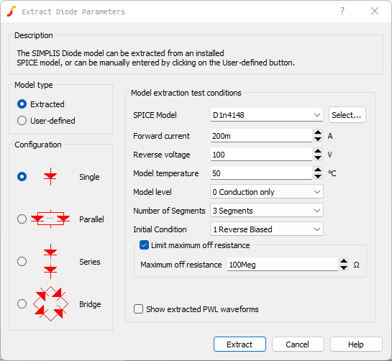Increase model temperature with up arrow
The width and height of the screenshot is (392, 361).
tap(318, 170)
